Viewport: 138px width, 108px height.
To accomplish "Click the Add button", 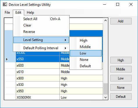I will click(x=121, y=21).
